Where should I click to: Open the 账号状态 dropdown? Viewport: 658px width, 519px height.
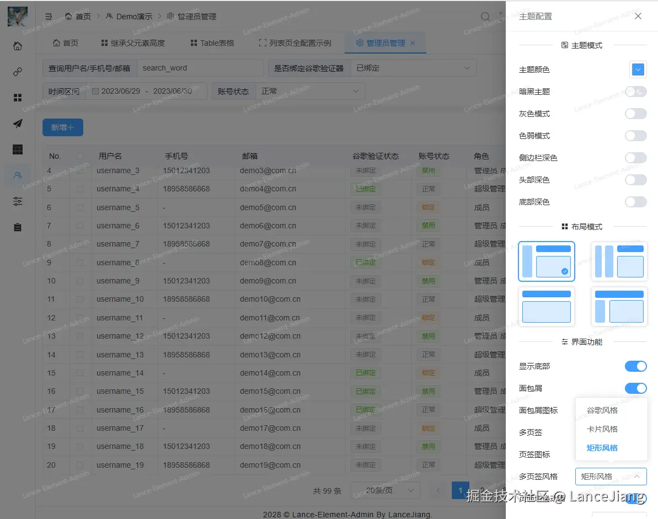click(x=309, y=90)
